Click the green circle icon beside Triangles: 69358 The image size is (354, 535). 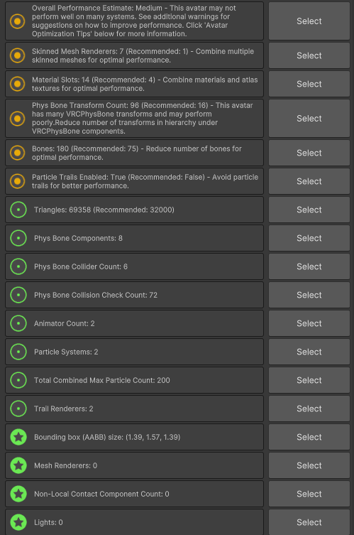tap(18, 210)
